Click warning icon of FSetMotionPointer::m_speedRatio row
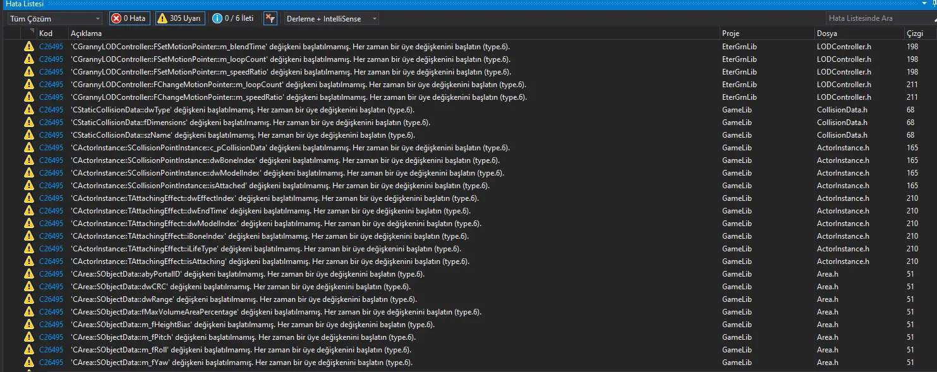Viewport: 937px width, 372px height. click(28, 72)
